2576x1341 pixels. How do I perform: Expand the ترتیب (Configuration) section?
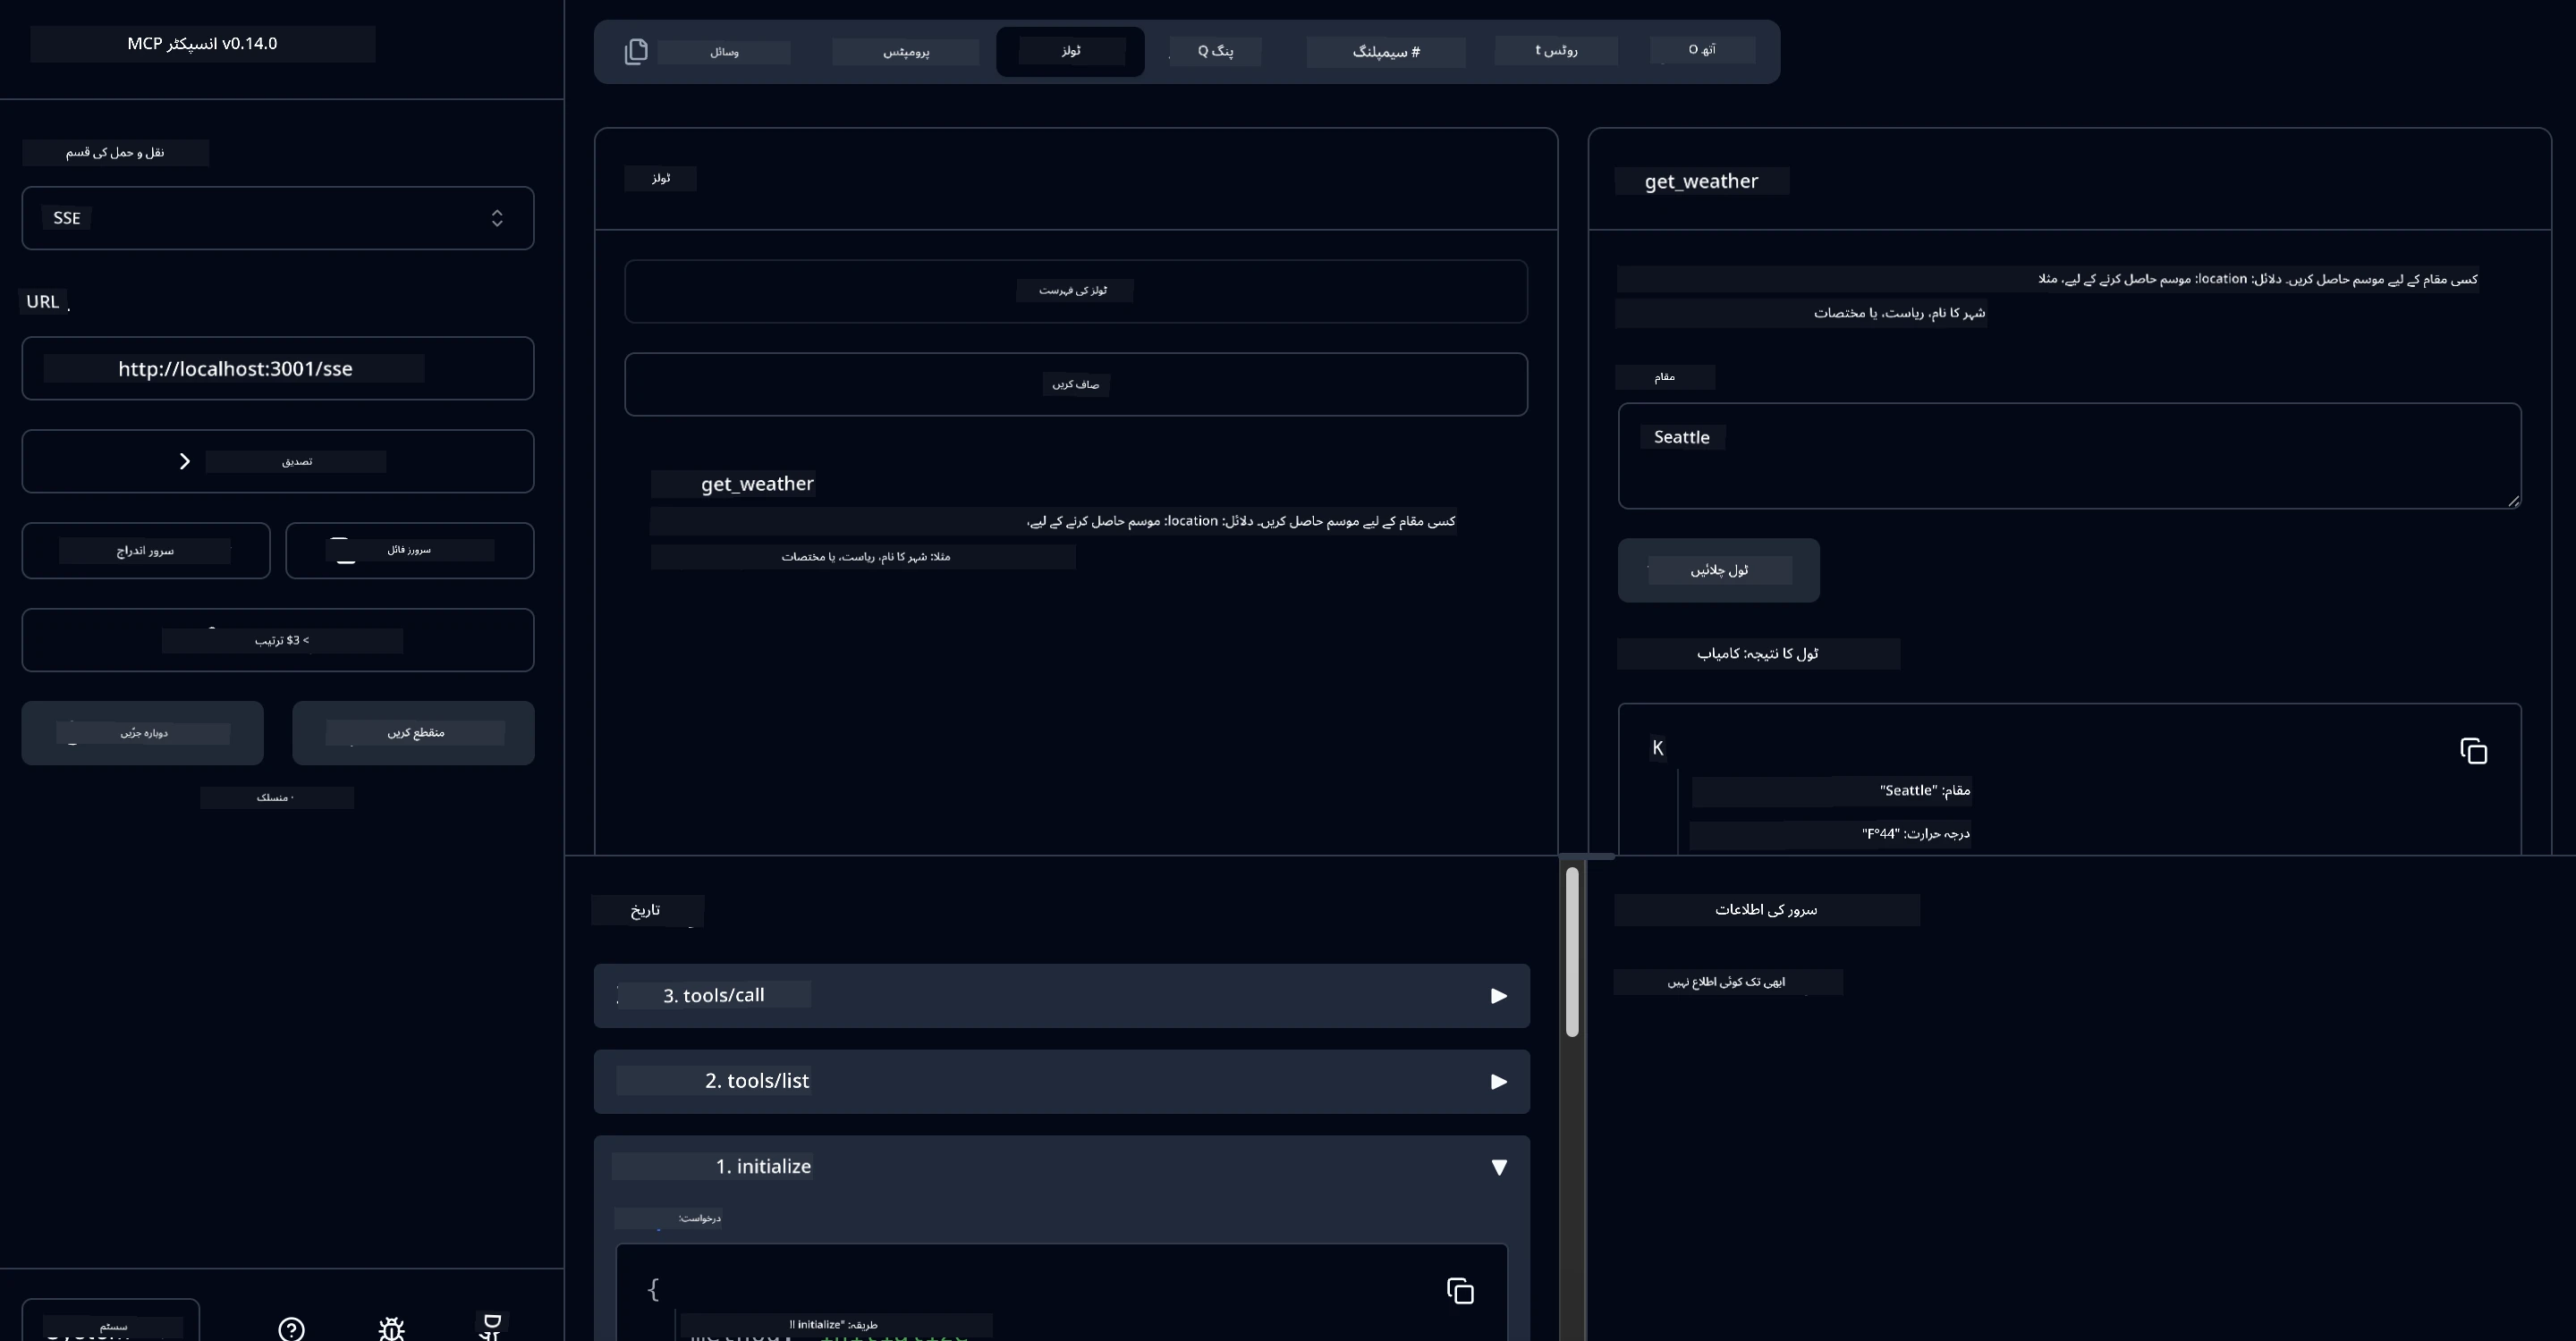coord(278,639)
